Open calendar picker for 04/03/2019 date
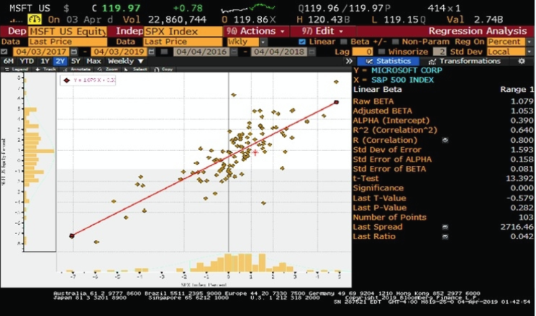Screen dimensions: 536x316 [x=151, y=52]
